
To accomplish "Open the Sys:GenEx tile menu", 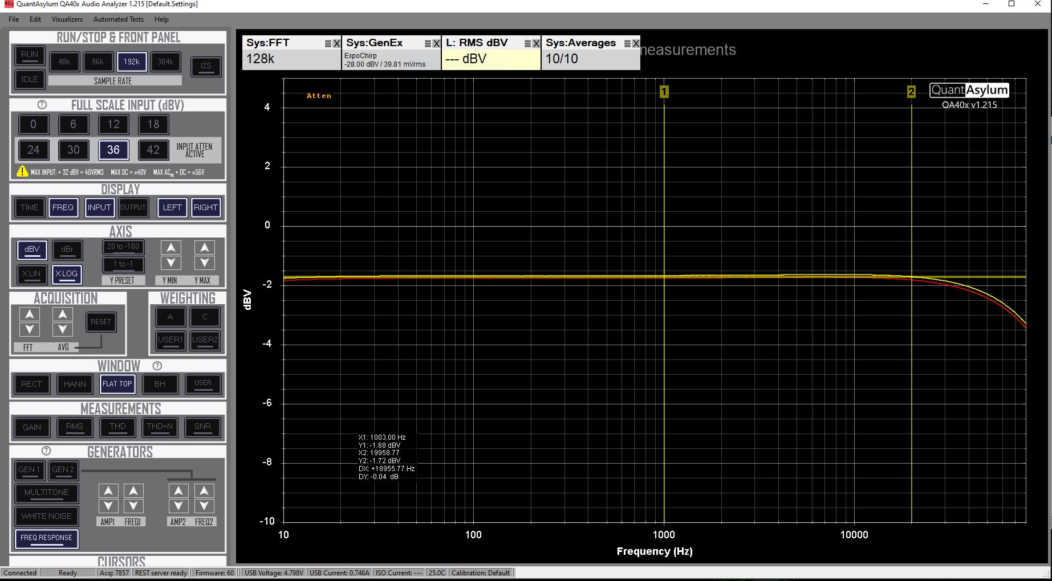I will tap(428, 43).
